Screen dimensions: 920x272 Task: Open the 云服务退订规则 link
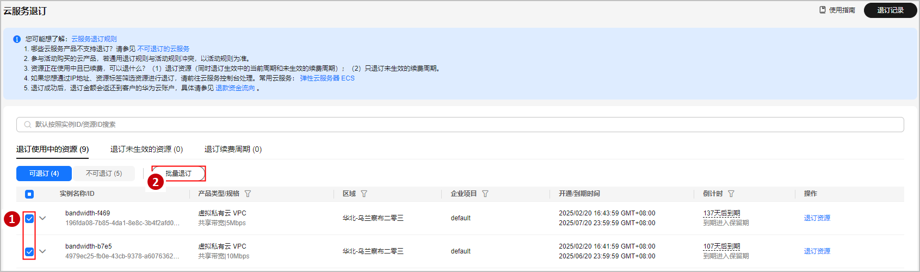pos(94,39)
